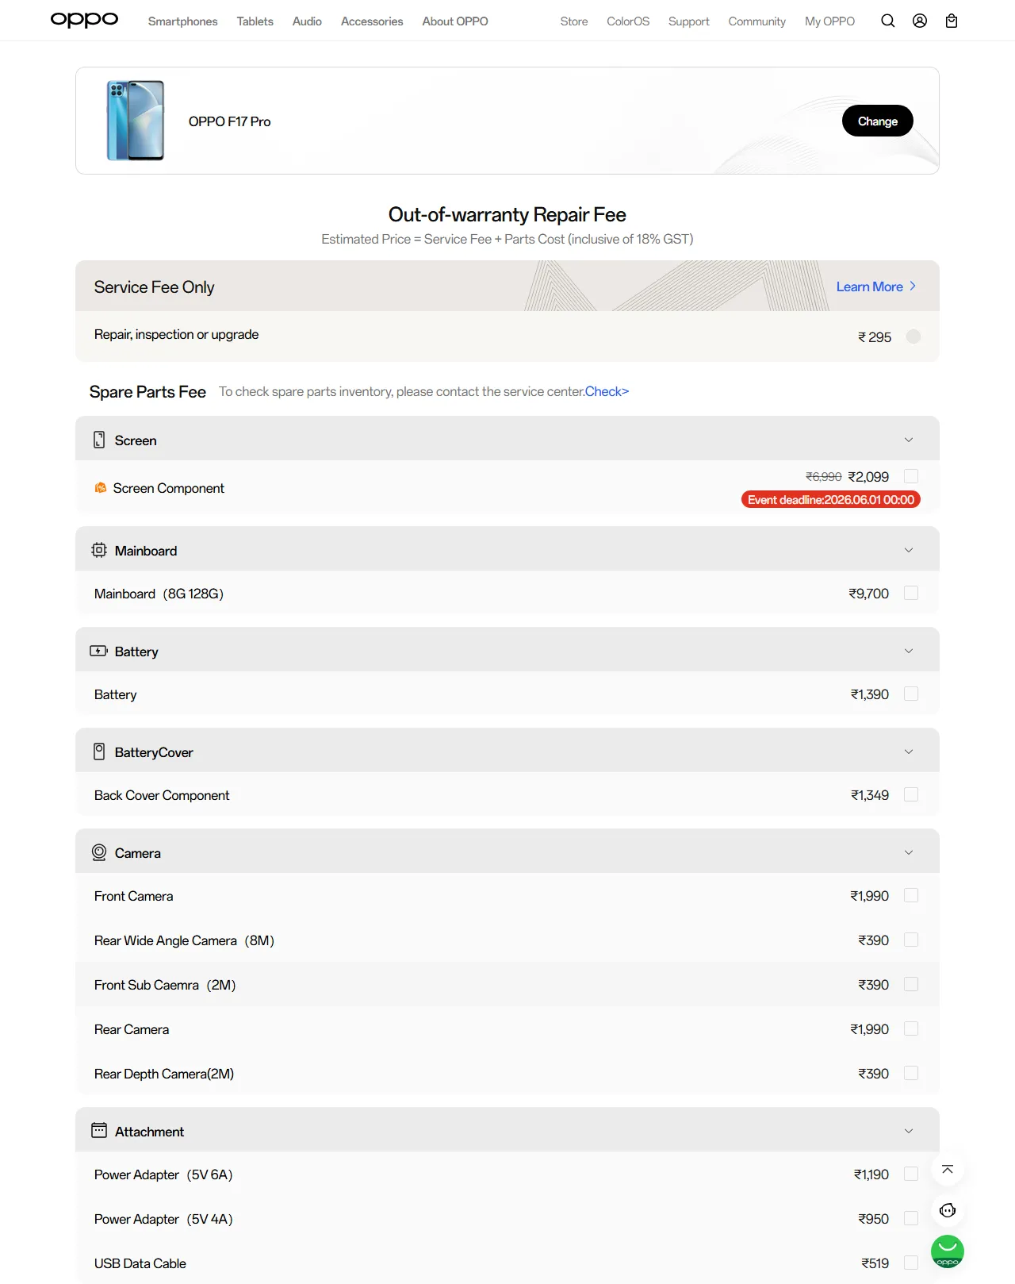Collapse the BatteryCover section chevron
Image resolution: width=1015 pixels, height=1284 pixels.
point(909,752)
